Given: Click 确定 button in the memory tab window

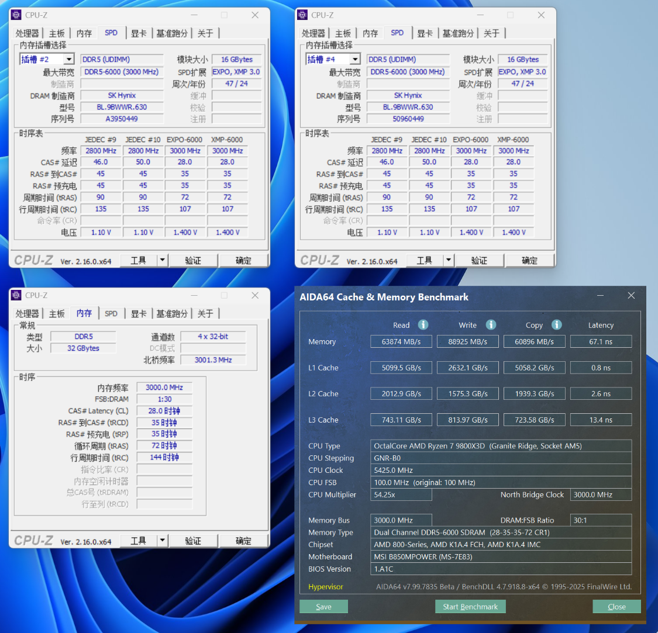Looking at the screenshot, I should [x=243, y=540].
